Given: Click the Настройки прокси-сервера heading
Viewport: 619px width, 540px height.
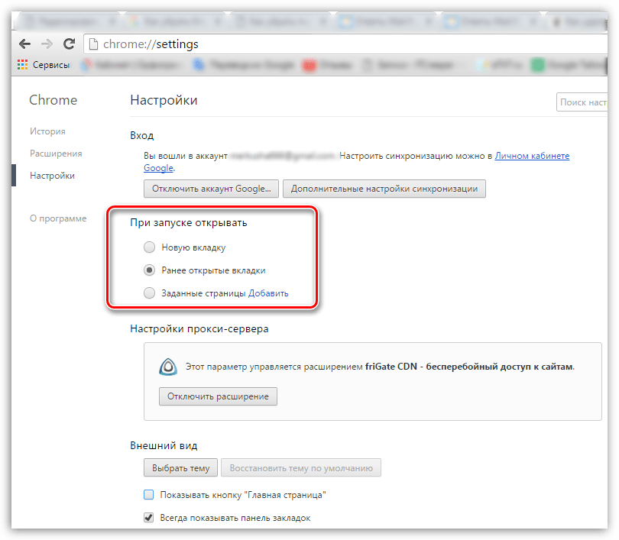Looking at the screenshot, I should click(x=199, y=328).
